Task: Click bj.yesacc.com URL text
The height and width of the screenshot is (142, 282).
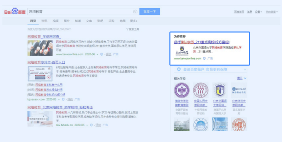Action: click(x=36, y=99)
